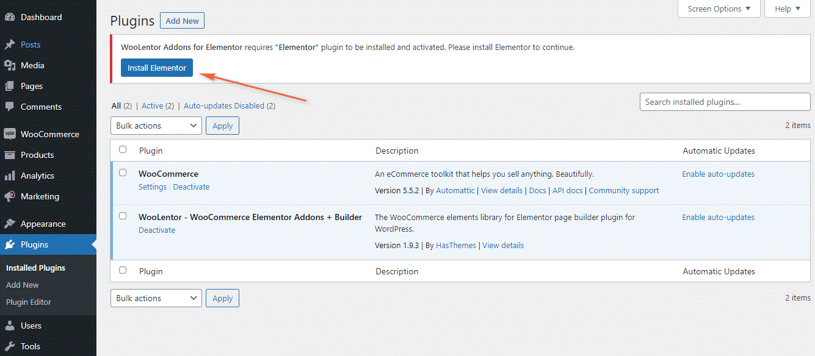Image resolution: width=815 pixels, height=356 pixels.
Task: Deactivate the WooCommerce plugin
Action: pos(191,187)
